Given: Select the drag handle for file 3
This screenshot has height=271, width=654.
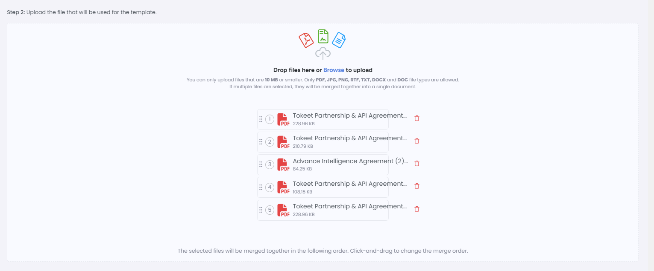Looking at the screenshot, I should point(261,164).
